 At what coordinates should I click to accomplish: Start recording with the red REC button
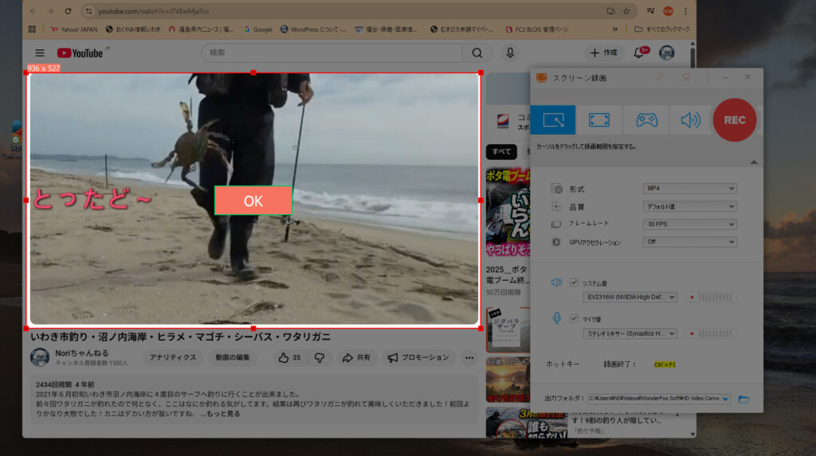pos(734,120)
